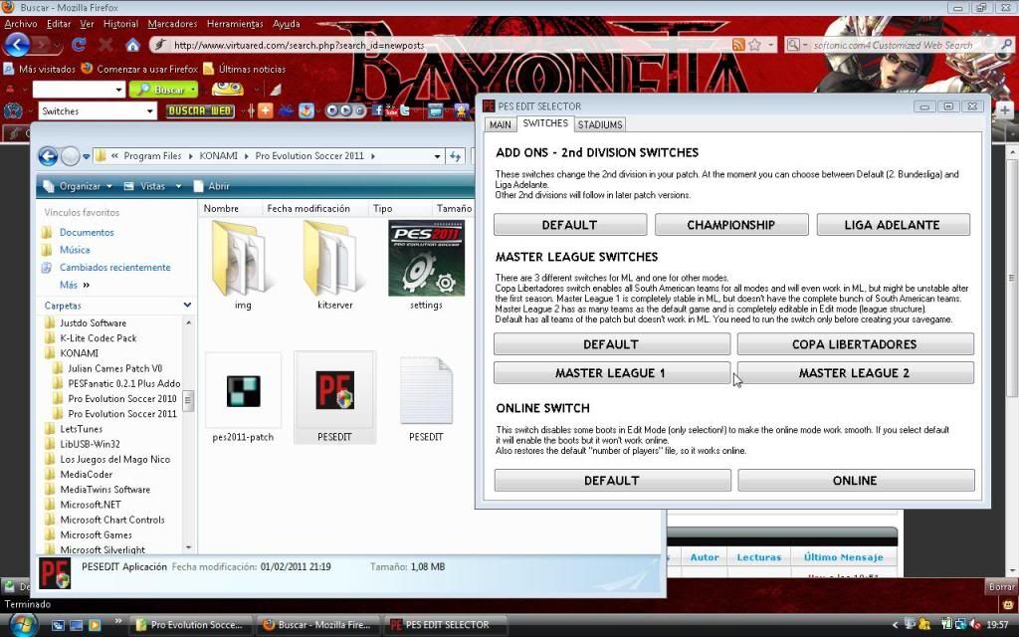Reload the page with the refresh icon
The image size is (1019, 637).
coord(80,45)
